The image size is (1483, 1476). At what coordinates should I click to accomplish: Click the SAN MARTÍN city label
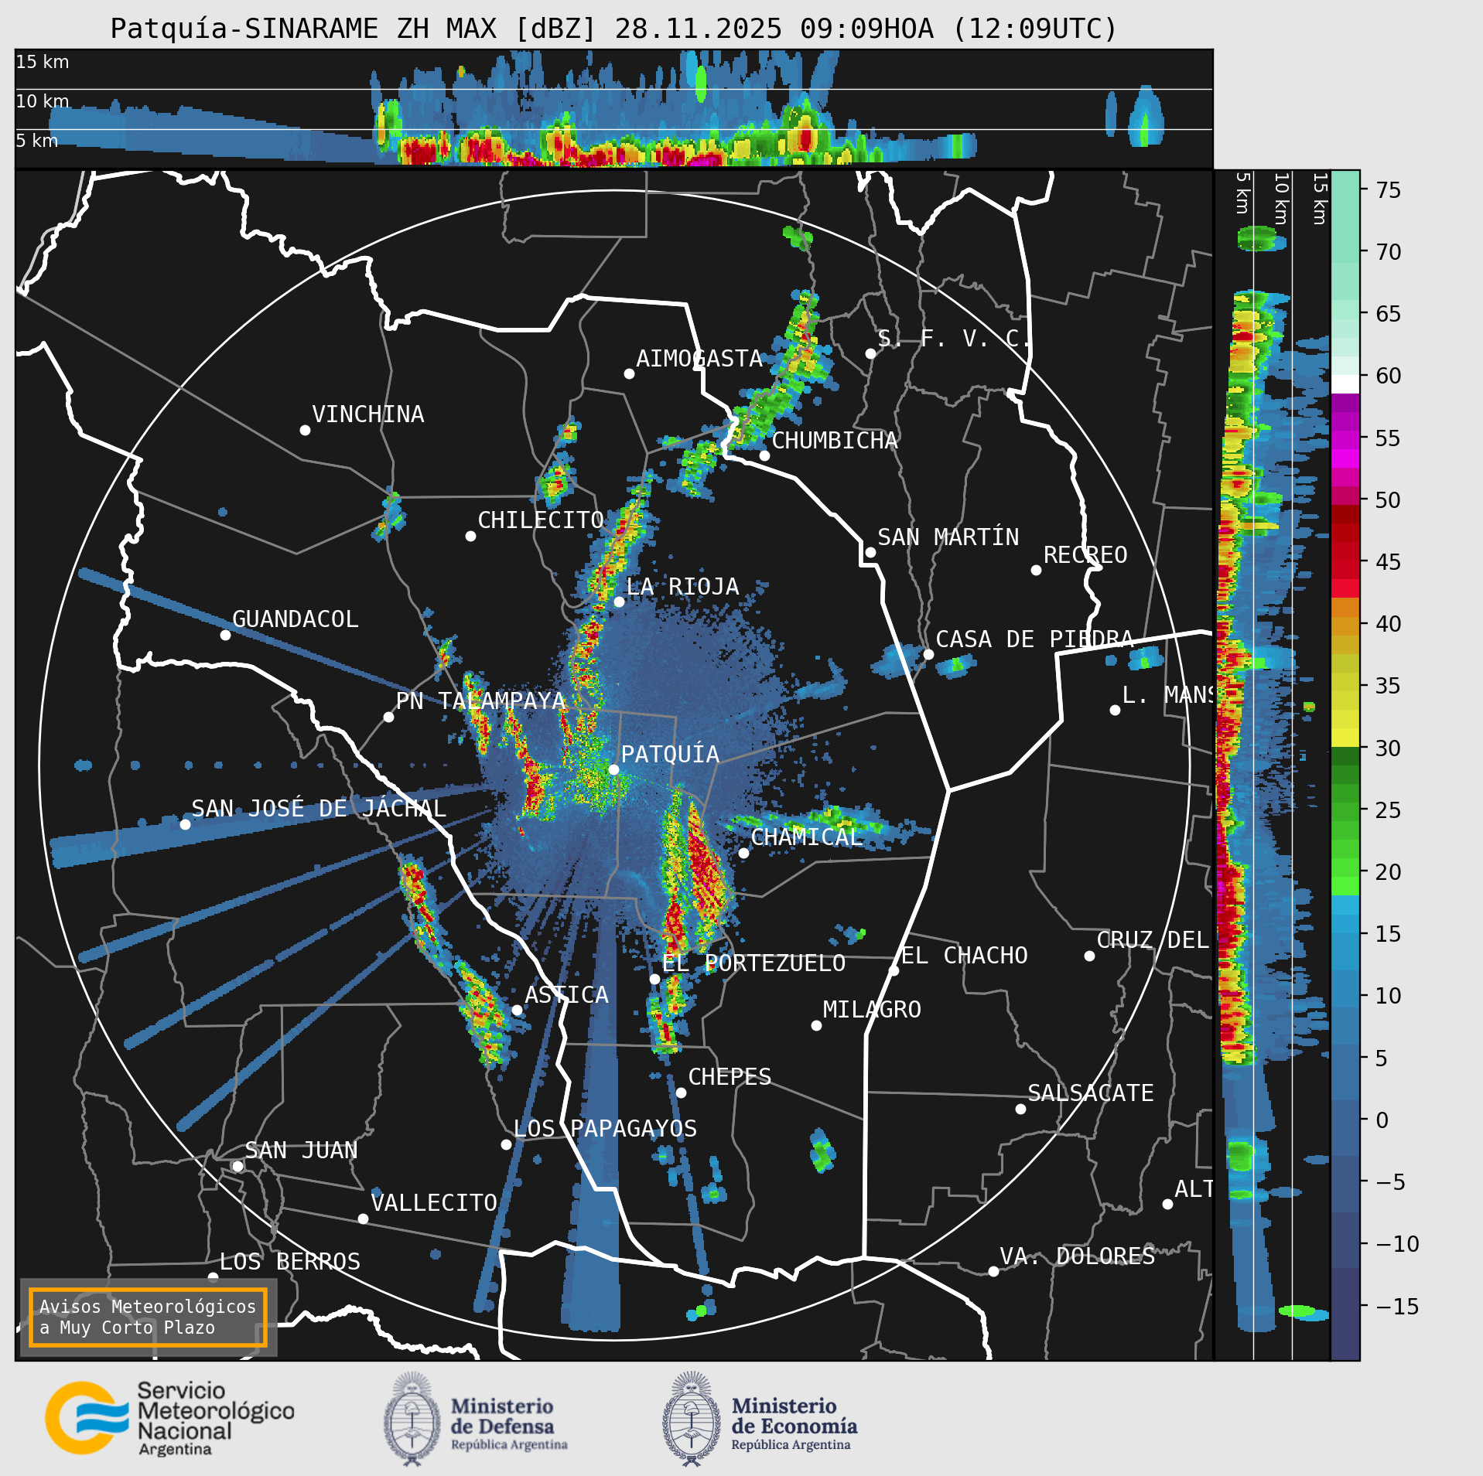tap(948, 537)
